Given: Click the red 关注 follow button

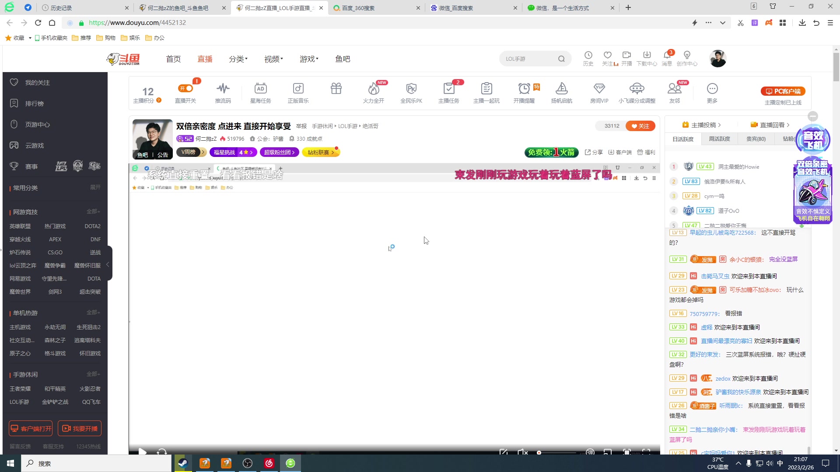Looking at the screenshot, I should 640,125.
